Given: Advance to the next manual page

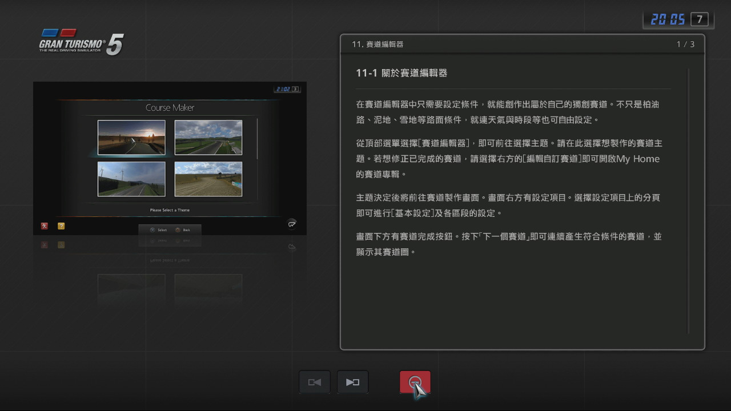Looking at the screenshot, I should click(352, 382).
